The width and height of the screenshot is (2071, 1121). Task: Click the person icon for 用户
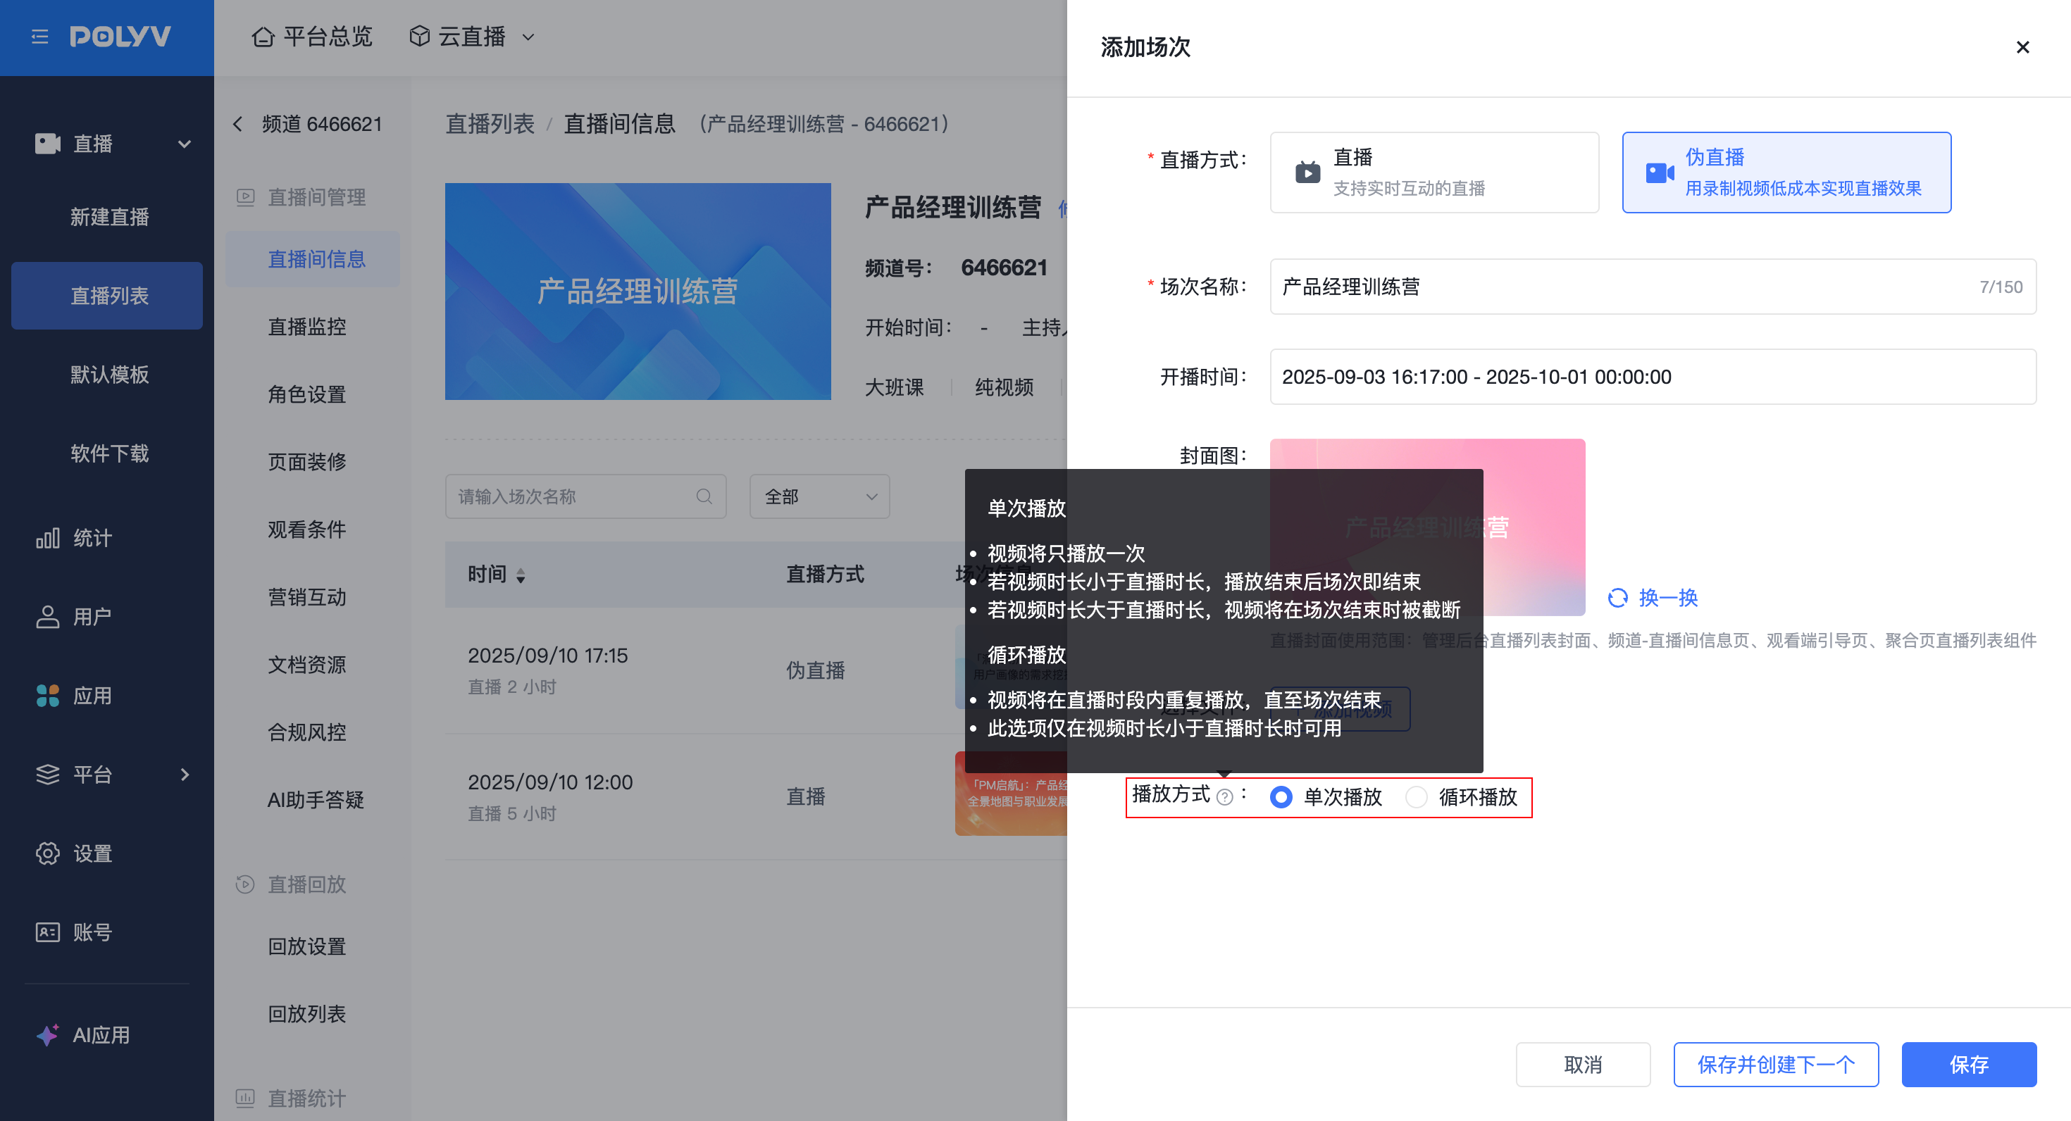[x=47, y=617]
